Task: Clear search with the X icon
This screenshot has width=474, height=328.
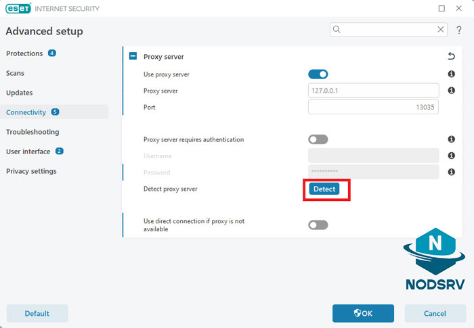Action: point(440,30)
